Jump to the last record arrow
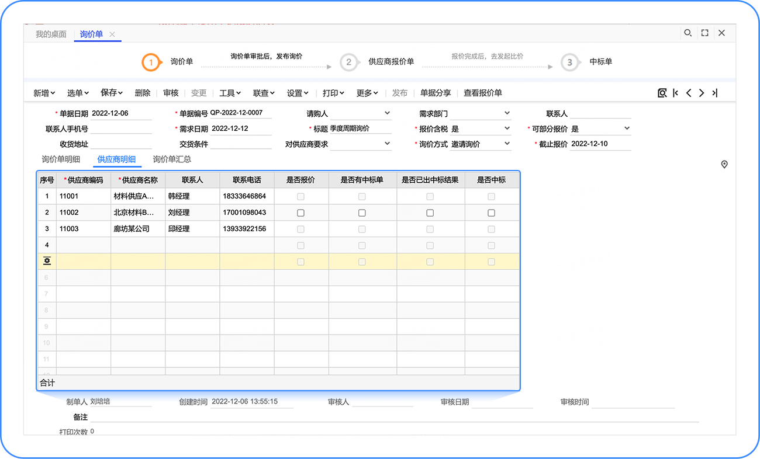The height and width of the screenshot is (459, 760). click(x=714, y=93)
